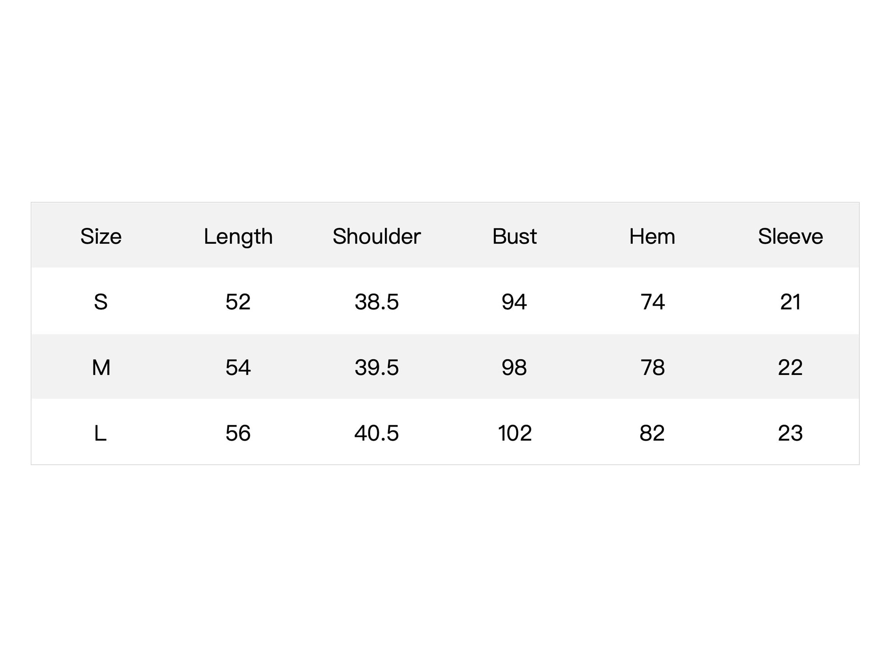
Task: Click the hem value 82
Action: pos(652,433)
